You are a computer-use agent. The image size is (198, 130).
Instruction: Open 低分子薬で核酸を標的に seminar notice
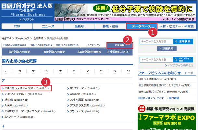tap(165, 85)
